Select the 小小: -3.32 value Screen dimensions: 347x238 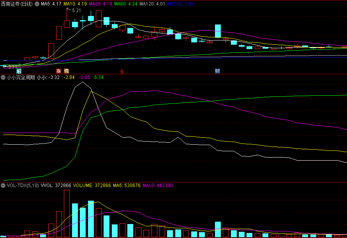(x=48, y=77)
